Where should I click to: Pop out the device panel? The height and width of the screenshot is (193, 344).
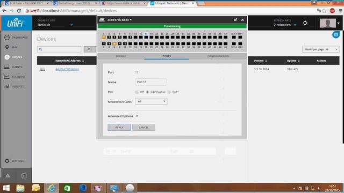235,20
